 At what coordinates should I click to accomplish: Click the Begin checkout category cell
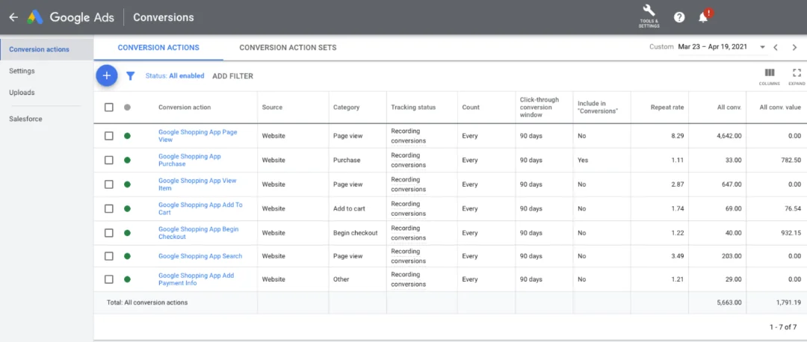(x=355, y=232)
